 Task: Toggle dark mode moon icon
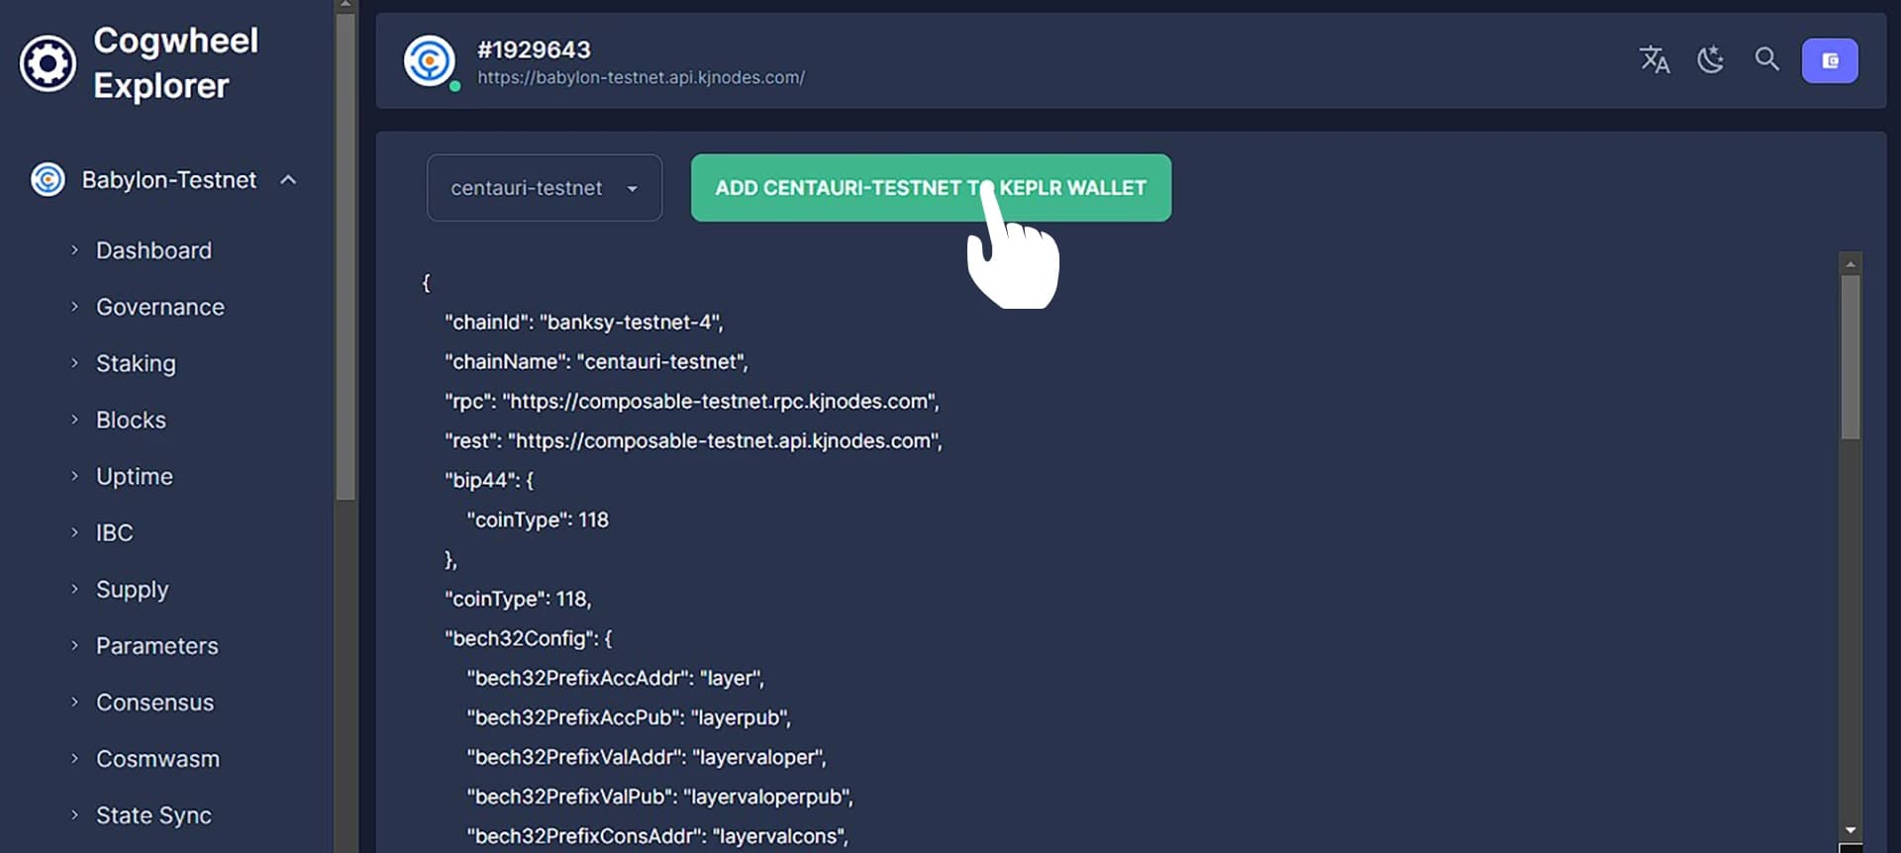click(x=1710, y=59)
